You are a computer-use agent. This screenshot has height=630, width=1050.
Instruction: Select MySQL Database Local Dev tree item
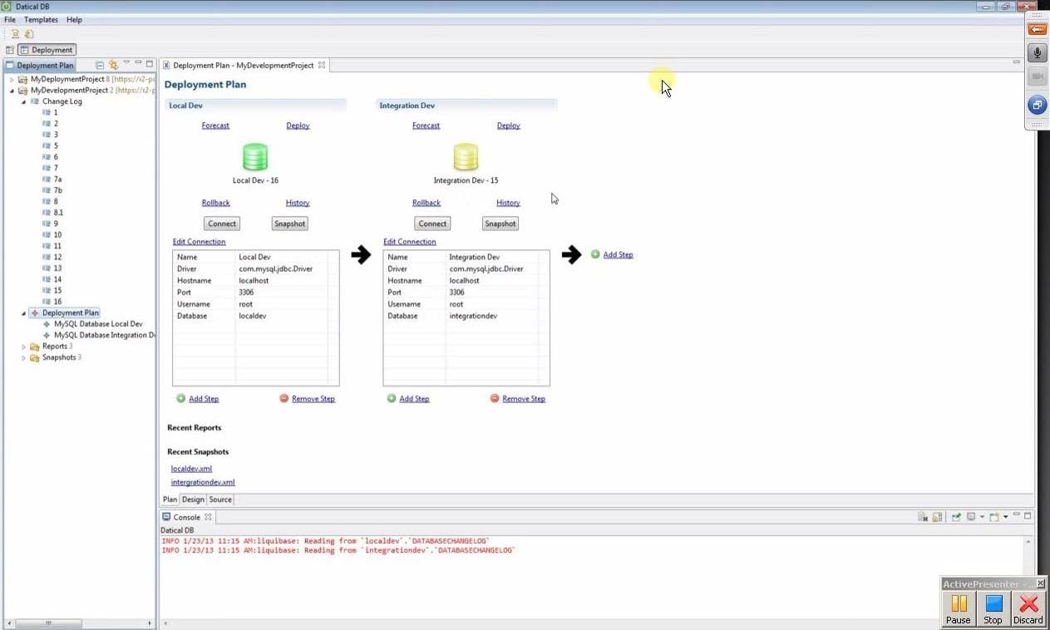click(98, 324)
